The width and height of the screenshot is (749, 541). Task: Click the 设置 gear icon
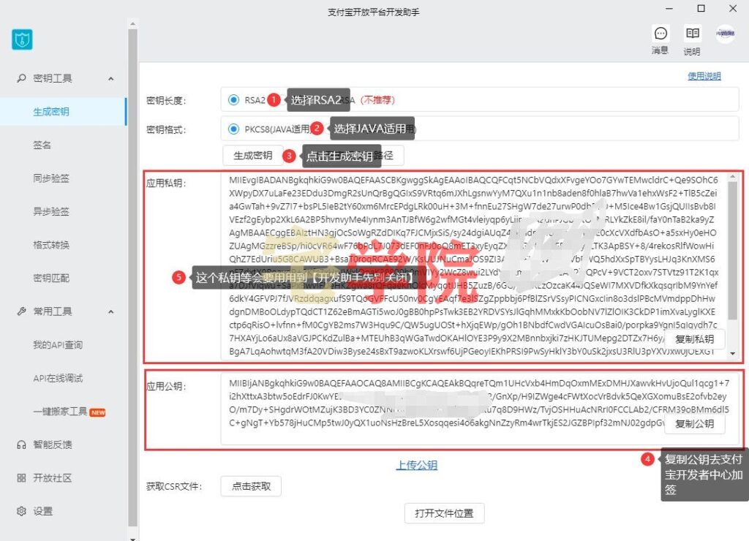pyautogui.click(x=21, y=511)
